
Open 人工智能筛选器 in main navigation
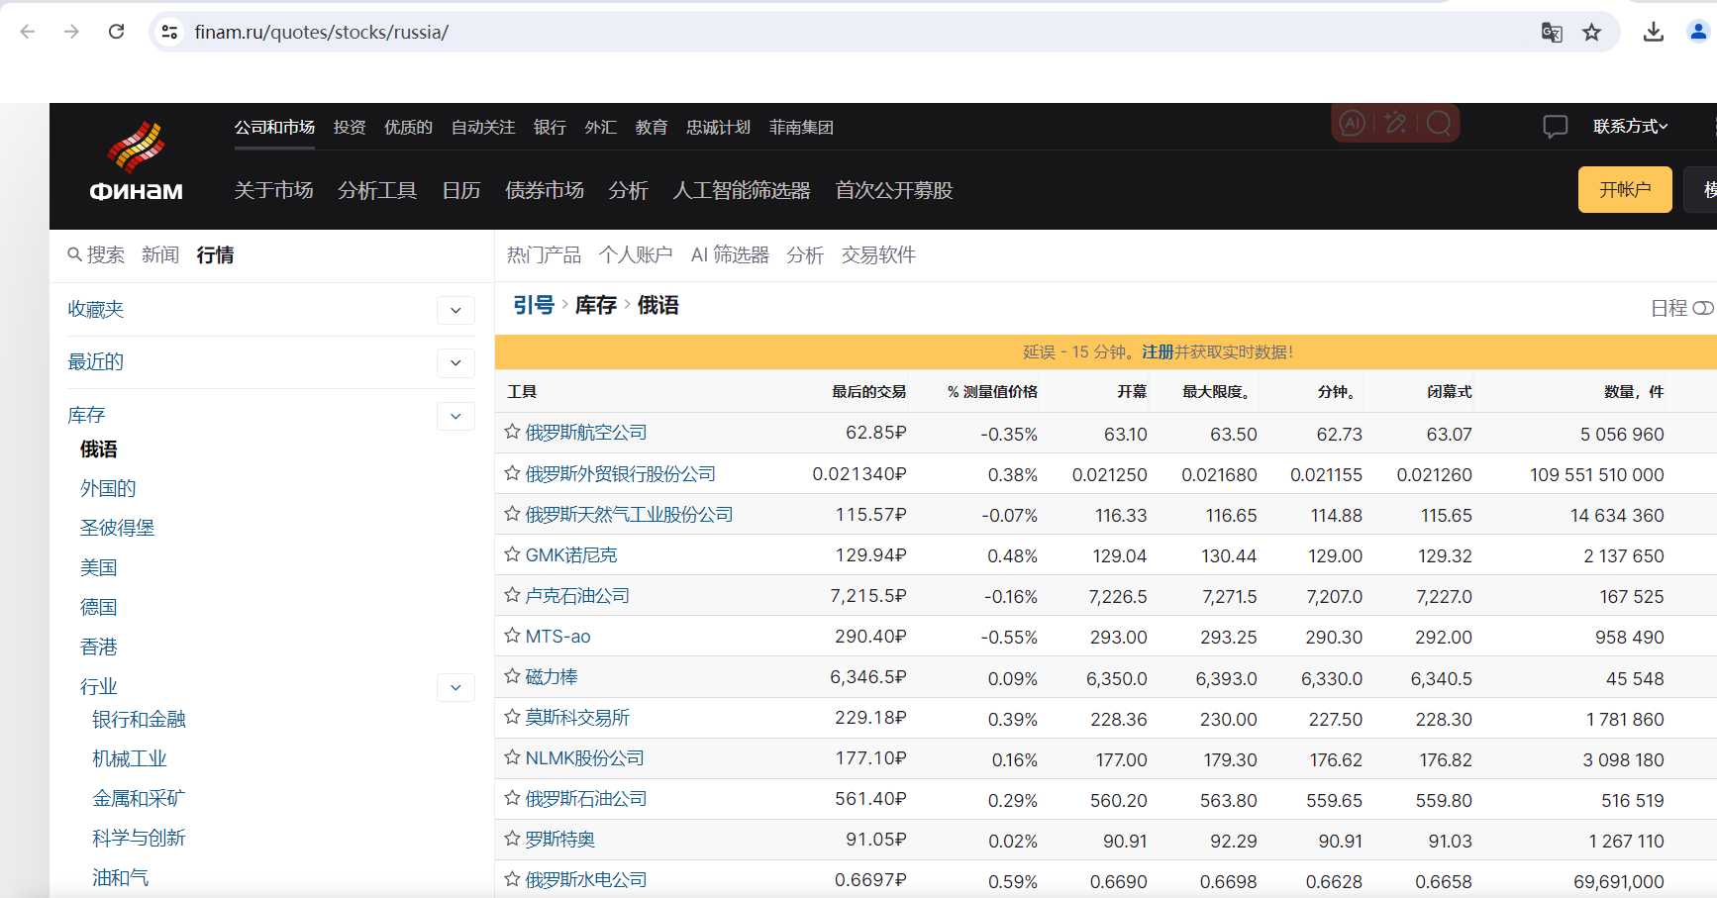point(742,190)
